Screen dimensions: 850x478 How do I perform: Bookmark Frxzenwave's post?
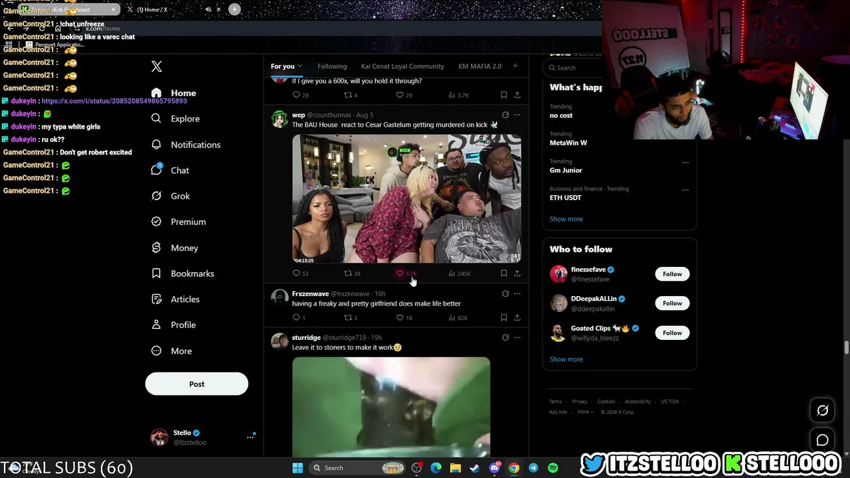tap(504, 318)
